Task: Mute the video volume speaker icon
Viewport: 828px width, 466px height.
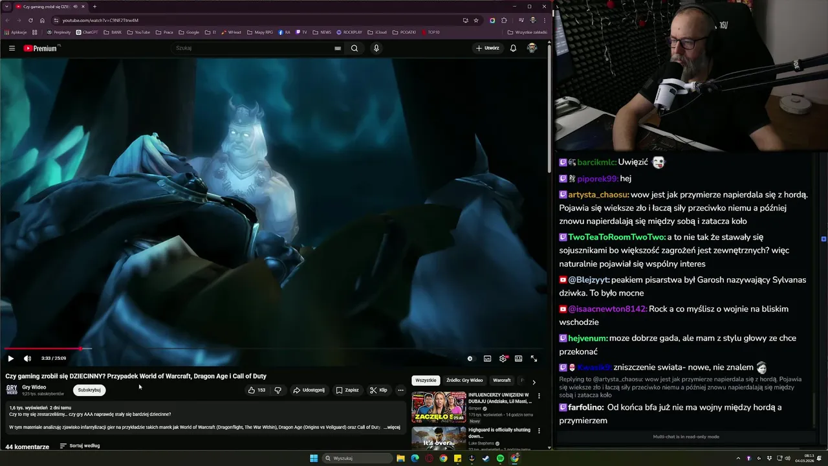Action: (x=27, y=359)
